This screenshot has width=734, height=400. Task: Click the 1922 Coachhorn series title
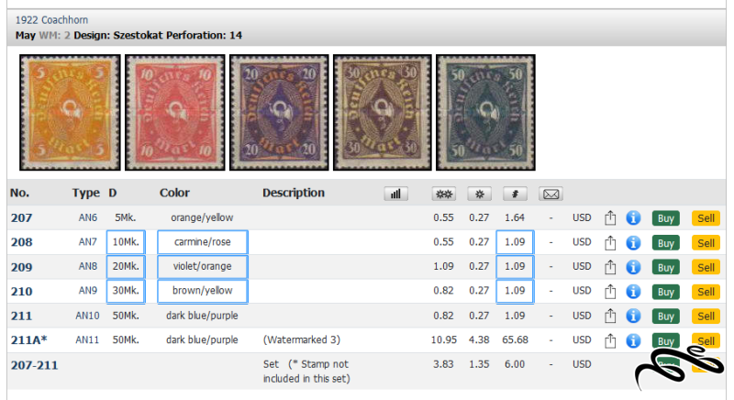[x=51, y=20]
